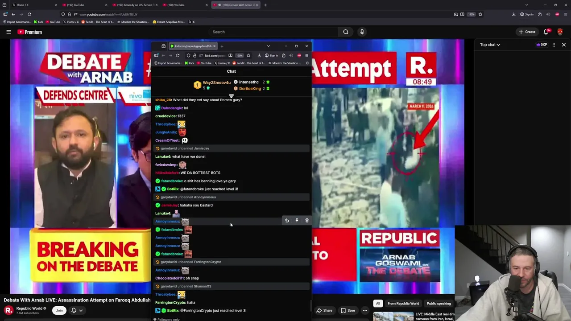Screen dimensions: 571x321
Task: Go back in the main browser window
Action: [x=13, y=14]
